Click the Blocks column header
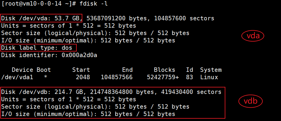 tap(164, 70)
